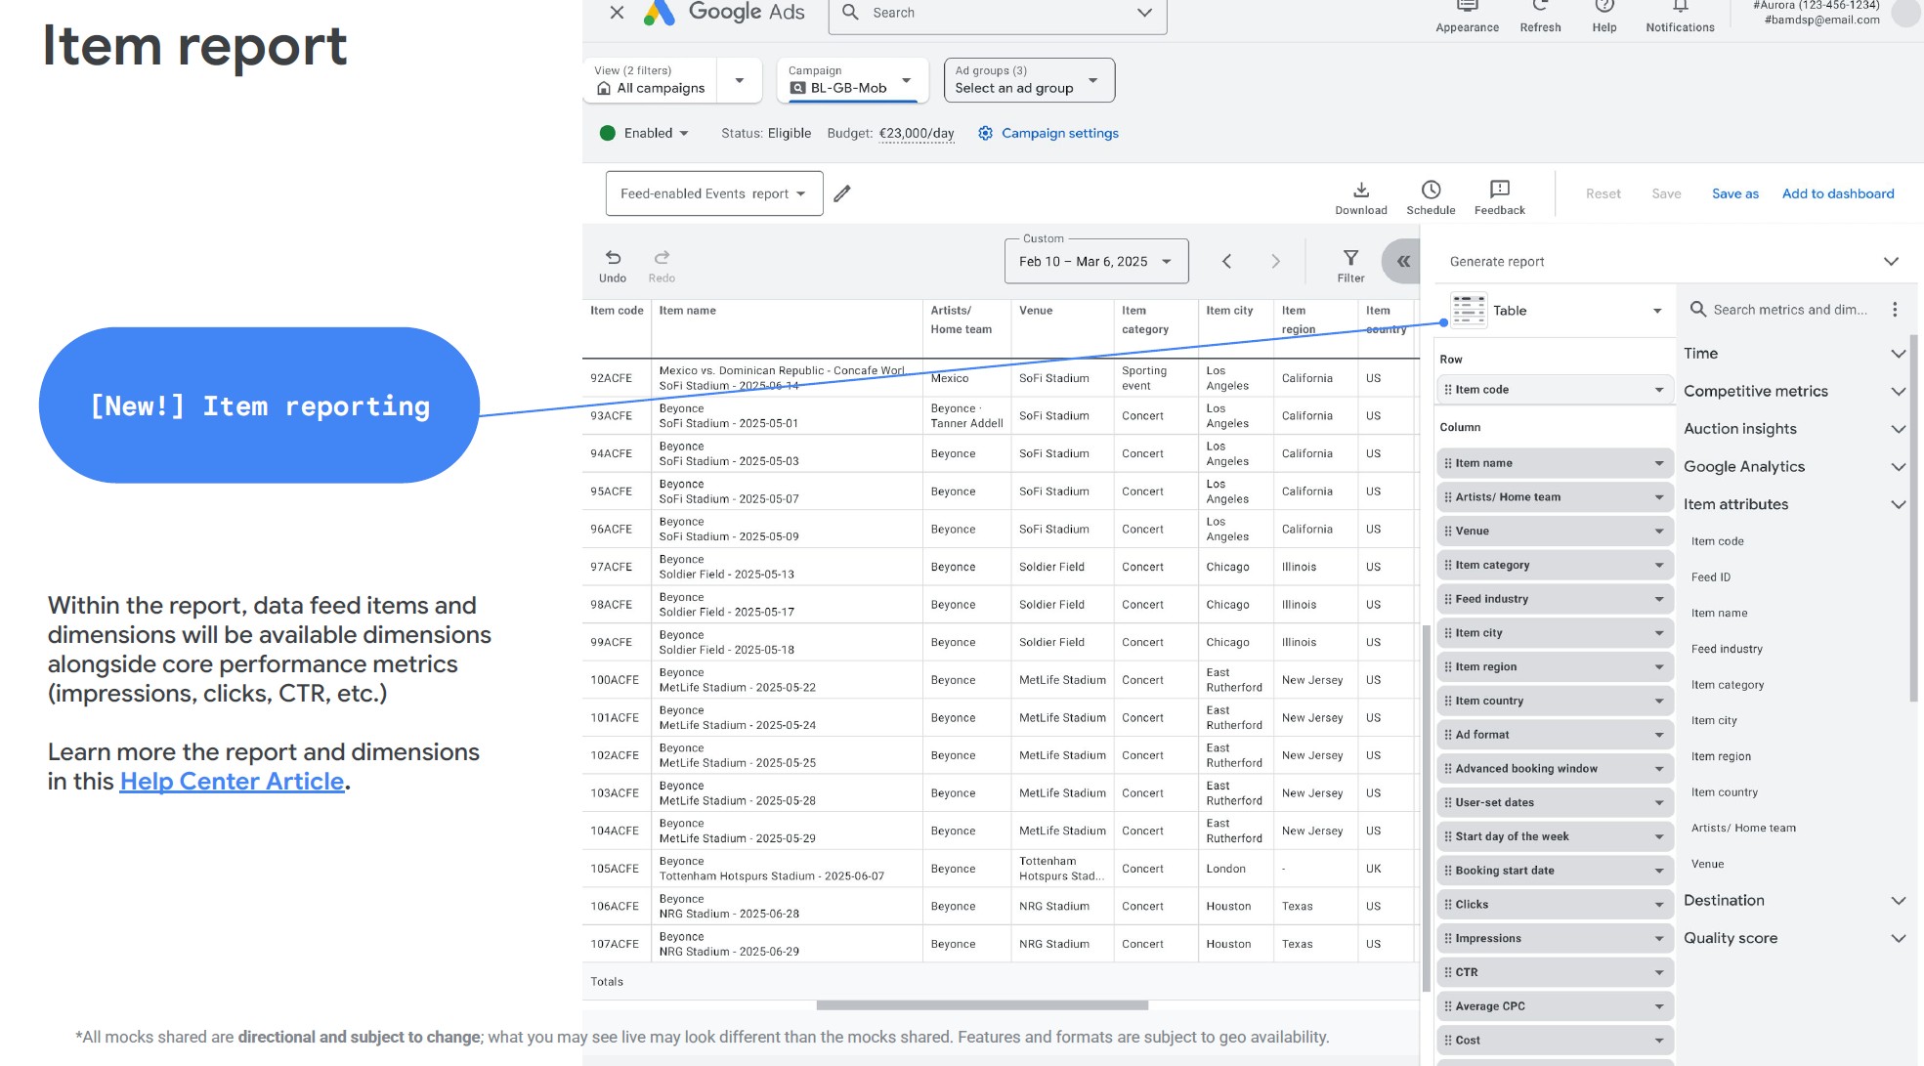Open the custom date range dropdown
Image resolution: width=1924 pixels, height=1066 pixels.
(x=1096, y=261)
